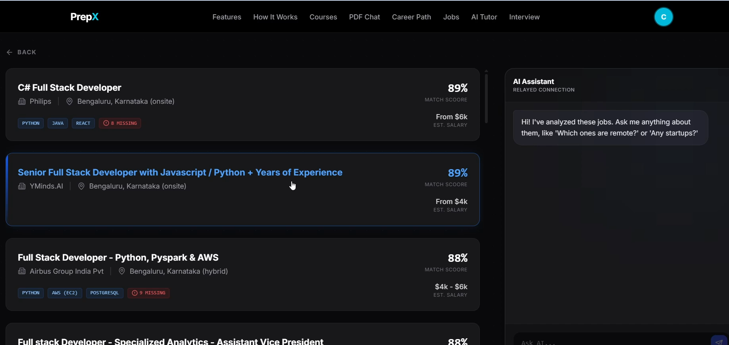
Task: Click the 8 Missing skills warning badge
Action: coord(120,123)
